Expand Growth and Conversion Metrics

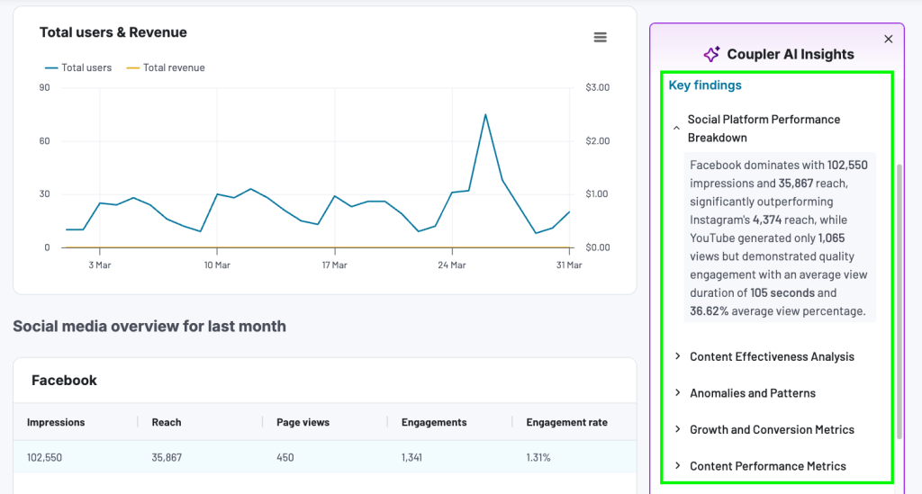pyautogui.click(x=771, y=429)
